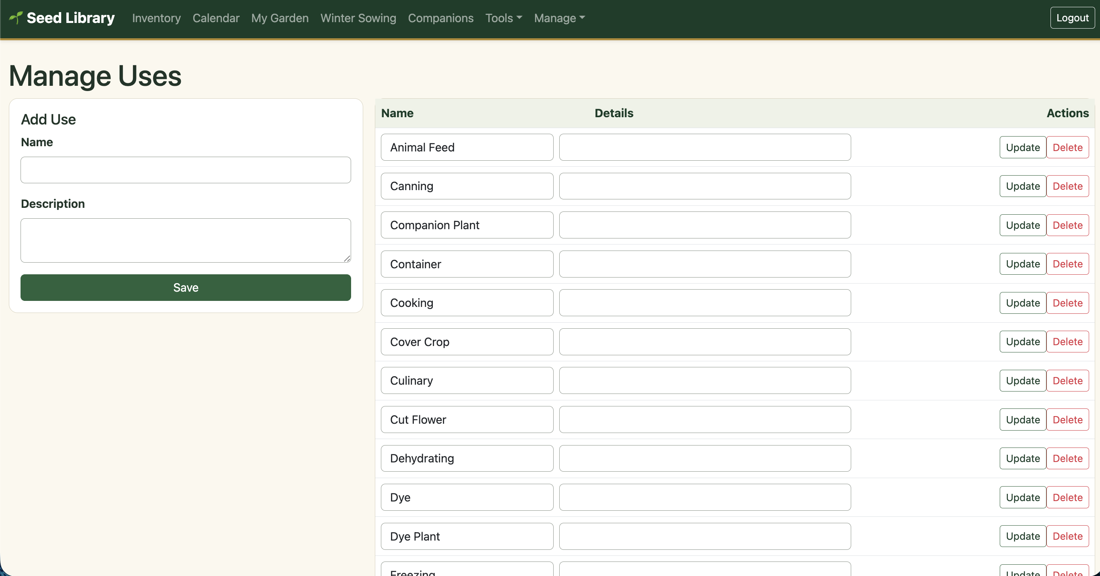Go to the Inventory page
Screen dimensions: 1100x576
156,18
